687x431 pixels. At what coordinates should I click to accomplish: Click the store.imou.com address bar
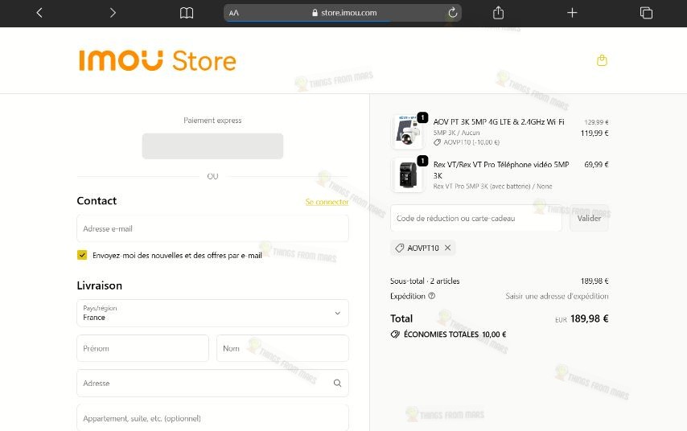pos(343,13)
